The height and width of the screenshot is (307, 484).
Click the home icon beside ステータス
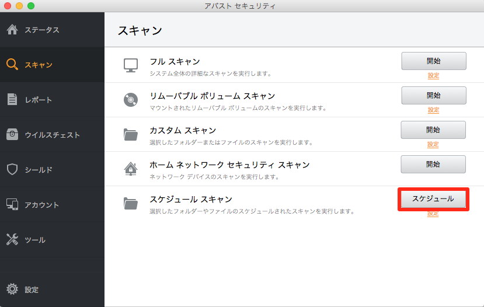pyautogui.click(x=12, y=30)
